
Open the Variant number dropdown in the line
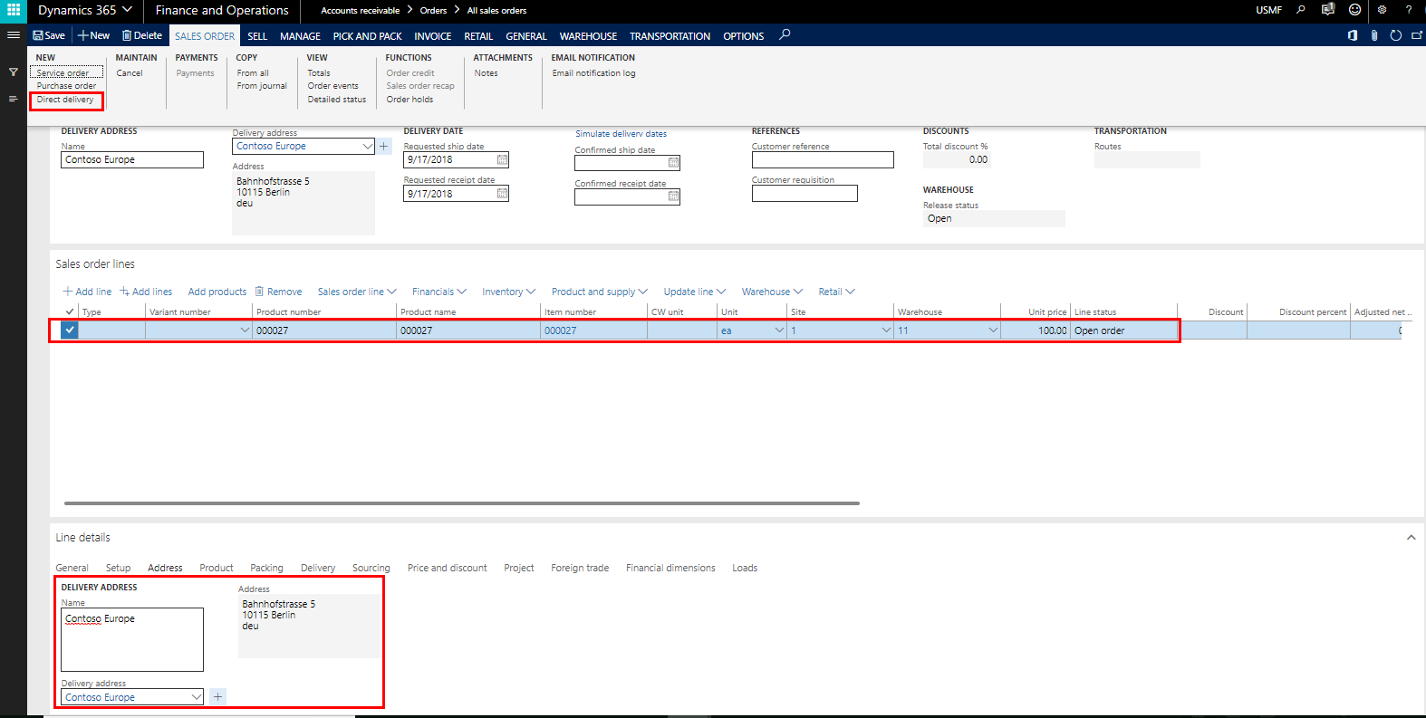pyautogui.click(x=245, y=330)
